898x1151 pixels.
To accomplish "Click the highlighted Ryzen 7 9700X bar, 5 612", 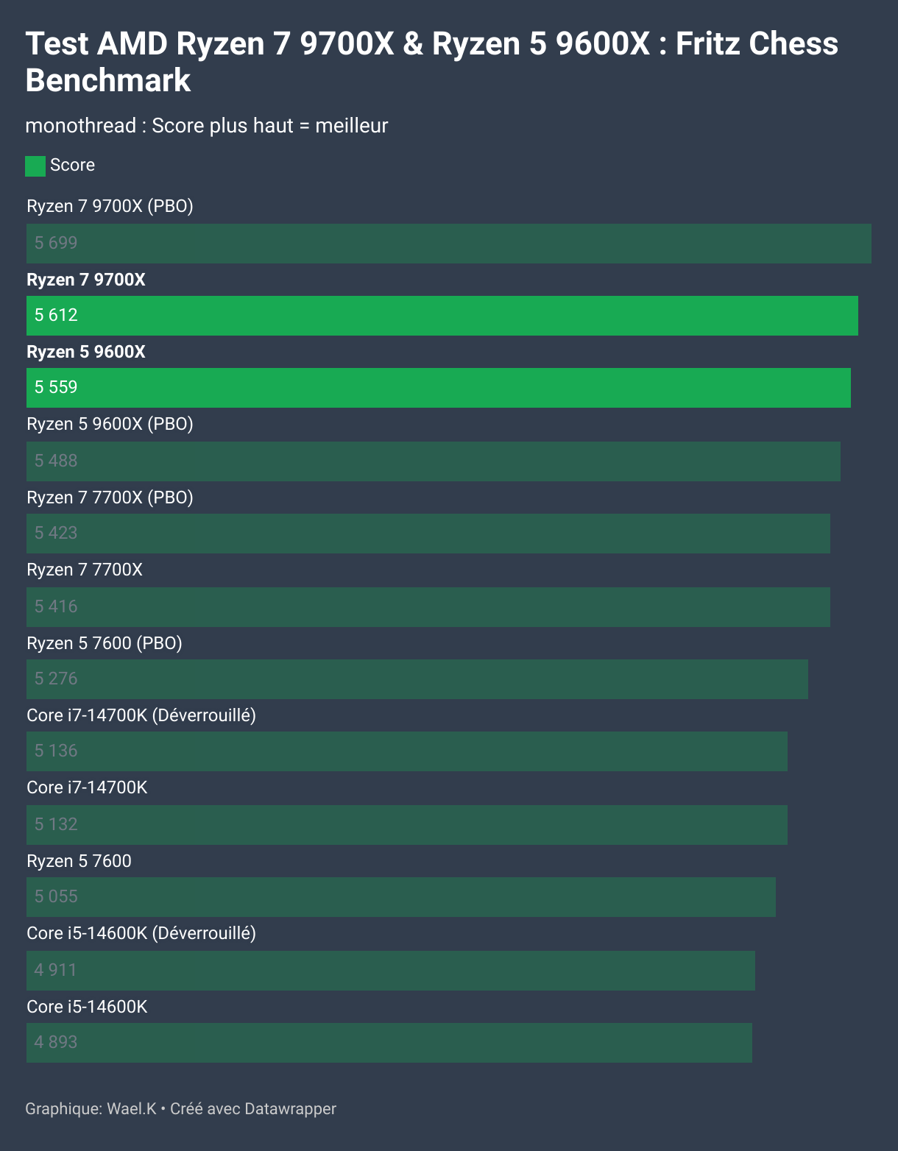I will pos(442,316).
